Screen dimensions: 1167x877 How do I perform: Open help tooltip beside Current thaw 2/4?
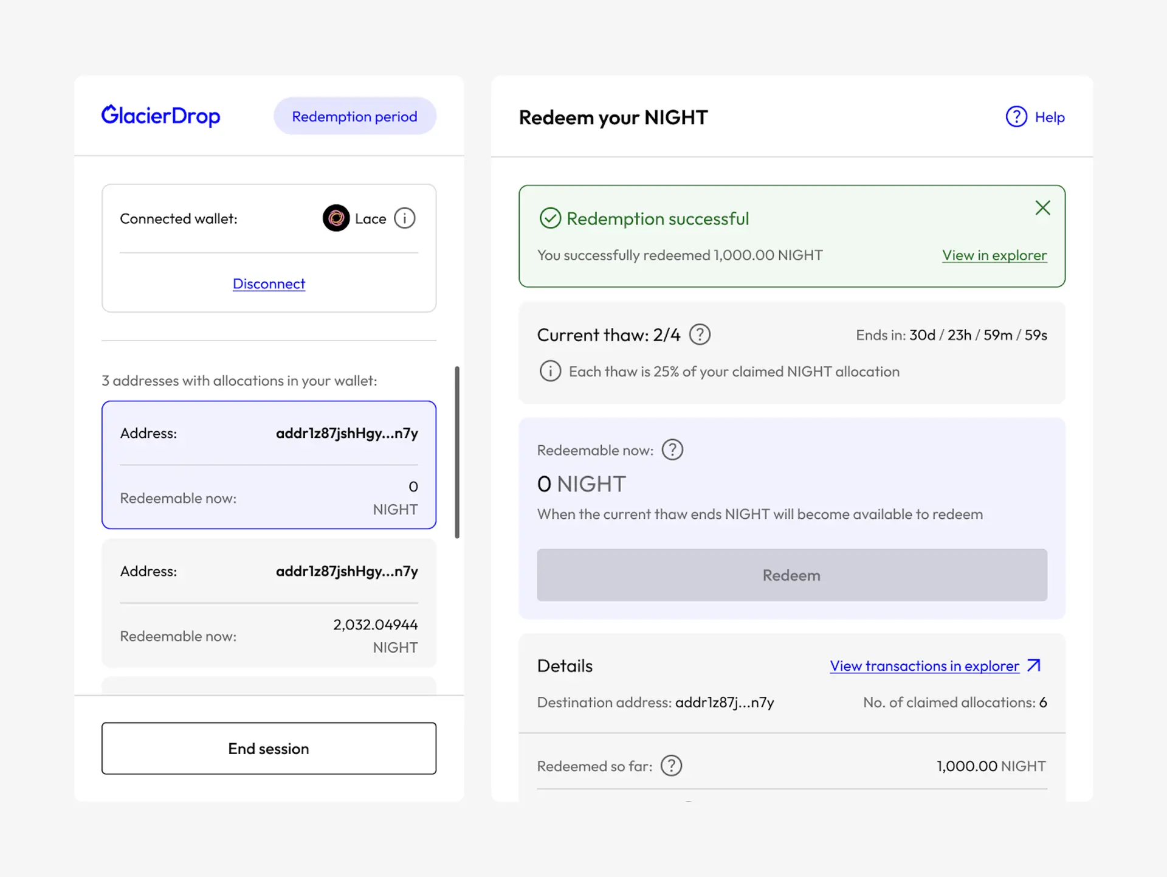(700, 335)
